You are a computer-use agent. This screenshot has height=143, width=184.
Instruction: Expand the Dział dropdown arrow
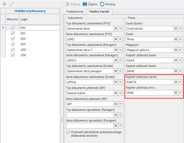(180, 39)
